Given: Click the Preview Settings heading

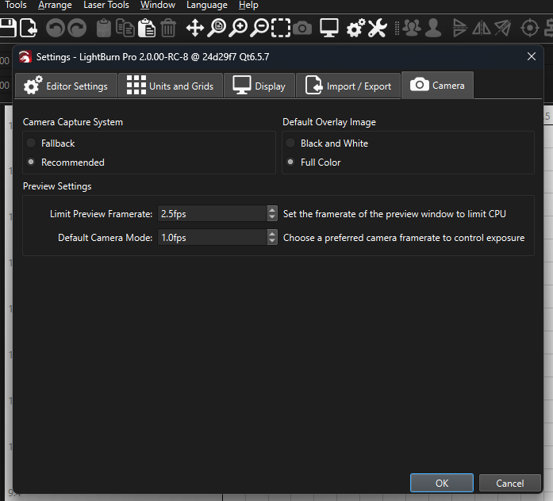Looking at the screenshot, I should (57, 186).
